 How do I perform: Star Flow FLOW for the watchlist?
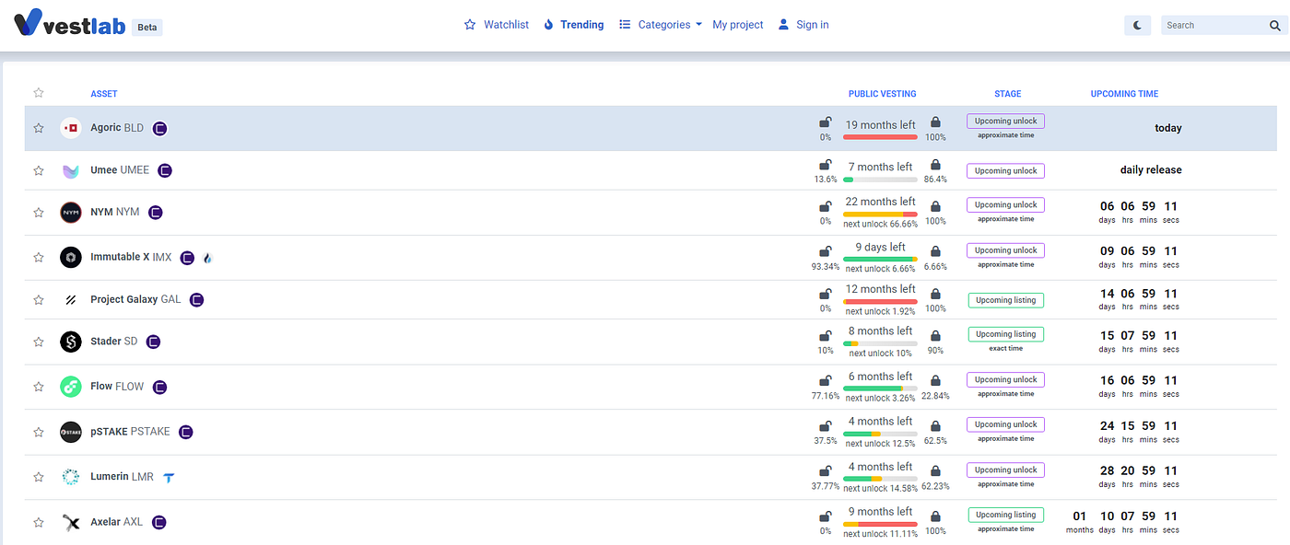point(39,387)
